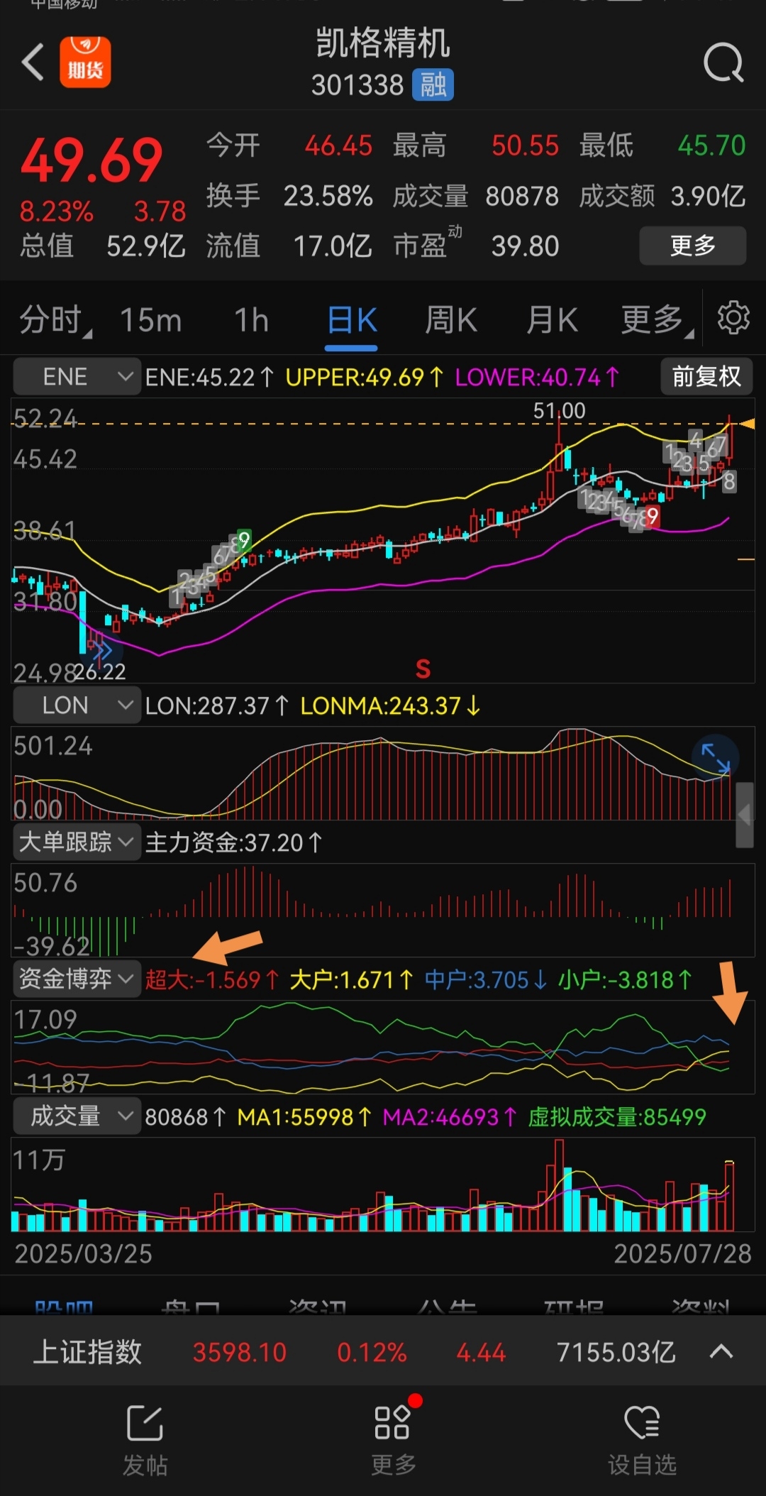Open the 成交量 indicator dropdown
The height and width of the screenshot is (1496, 766).
[77, 1116]
